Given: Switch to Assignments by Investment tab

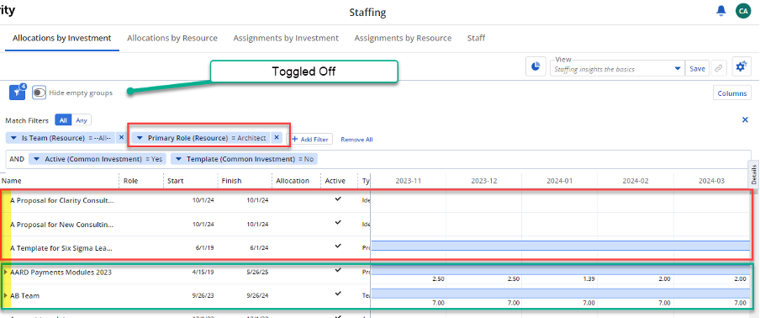Looking at the screenshot, I should (x=286, y=38).
